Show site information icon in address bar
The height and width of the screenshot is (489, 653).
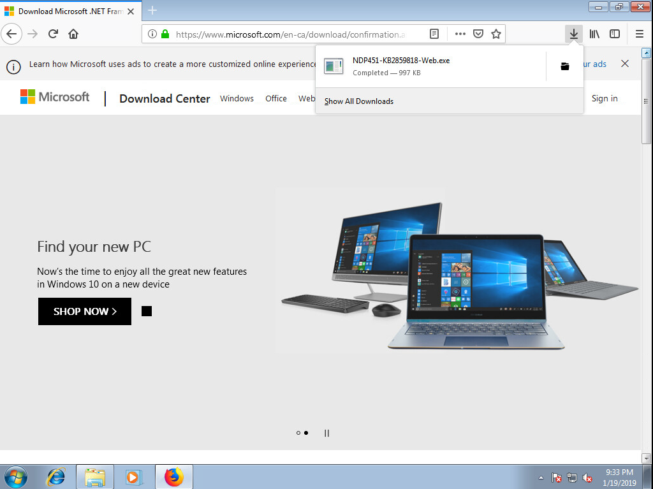pyautogui.click(x=152, y=34)
